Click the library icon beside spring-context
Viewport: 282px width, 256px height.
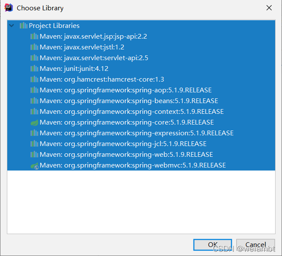coord(34,112)
